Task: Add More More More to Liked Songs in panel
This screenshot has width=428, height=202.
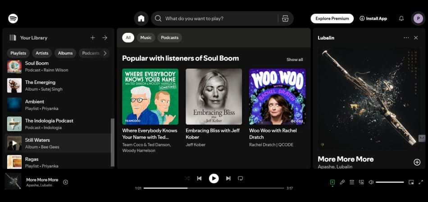Action: tap(417, 162)
